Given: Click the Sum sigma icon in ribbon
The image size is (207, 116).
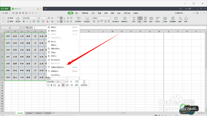Looking at the screenshot, I should pos(134,18).
